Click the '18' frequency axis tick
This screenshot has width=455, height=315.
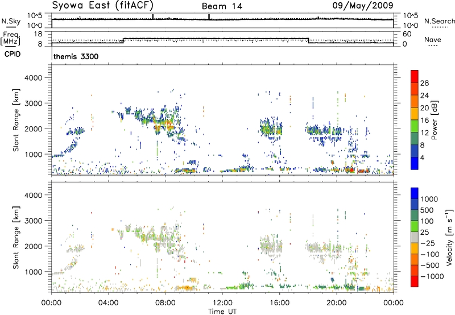pos(38,34)
